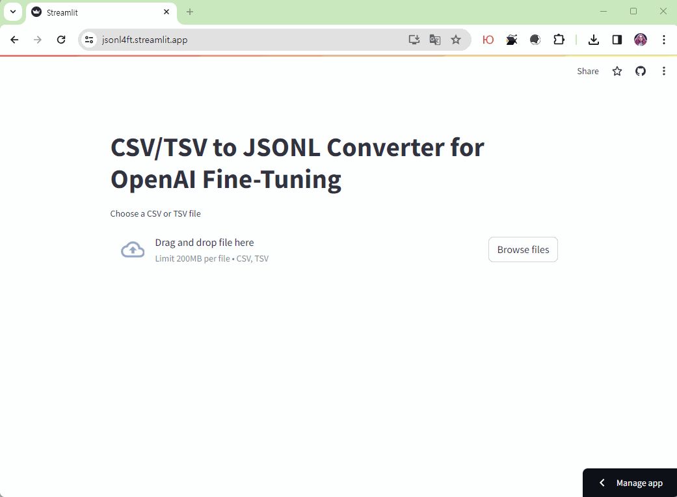Open site information icon in address bar
This screenshot has height=497, width=677.
89,40
